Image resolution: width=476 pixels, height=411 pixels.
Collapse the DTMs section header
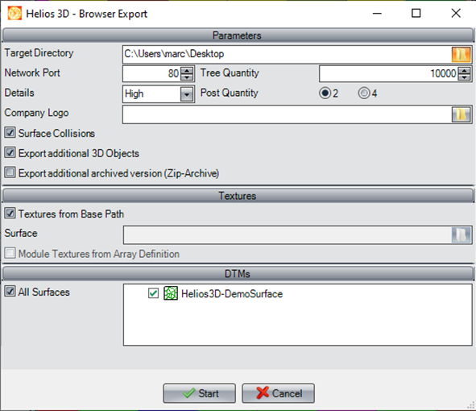[x=238, y=274]
